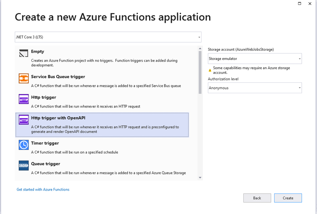Choose the Timer trigger template title
Image resolution: width=317 pixels, height=214 pixels.
point(45,143)
